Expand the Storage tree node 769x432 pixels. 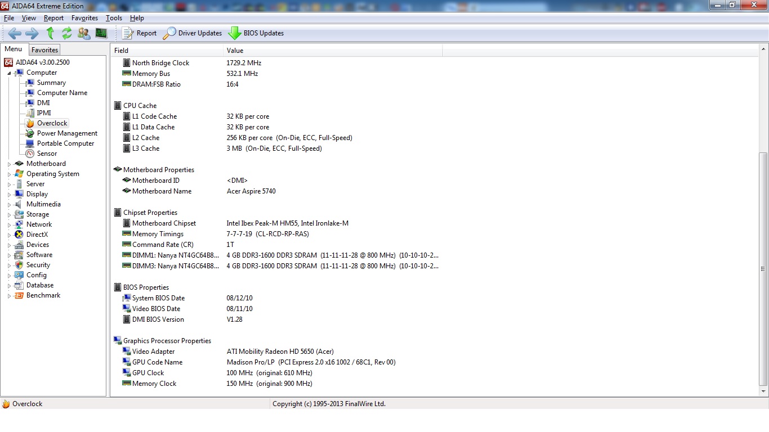pyautogui.click(x=9, y=215)
